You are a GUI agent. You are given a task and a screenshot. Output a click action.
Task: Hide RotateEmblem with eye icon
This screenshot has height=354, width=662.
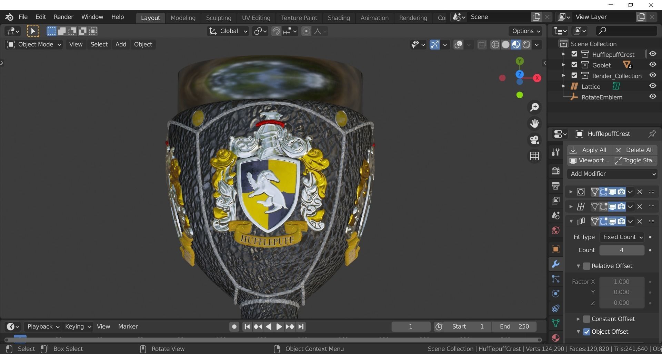tap(653, 97)
